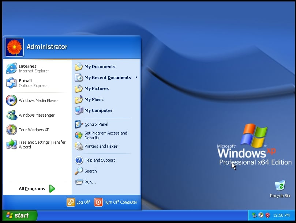Click the 12:50 PM taskbar clock
The width and height of the screenshot is (296, 223).
pos(281,215)
